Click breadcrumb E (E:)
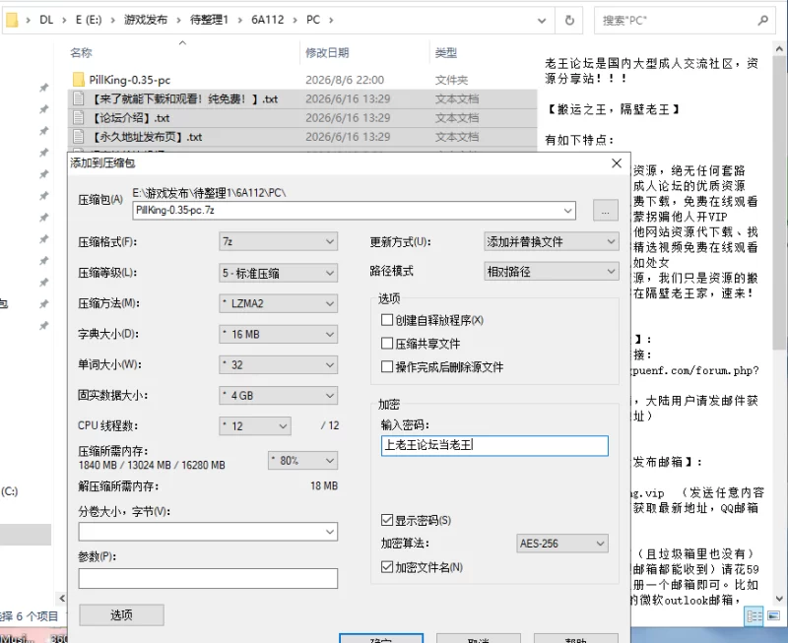Screen dimensions: 788x643 (x=89, y=20)
